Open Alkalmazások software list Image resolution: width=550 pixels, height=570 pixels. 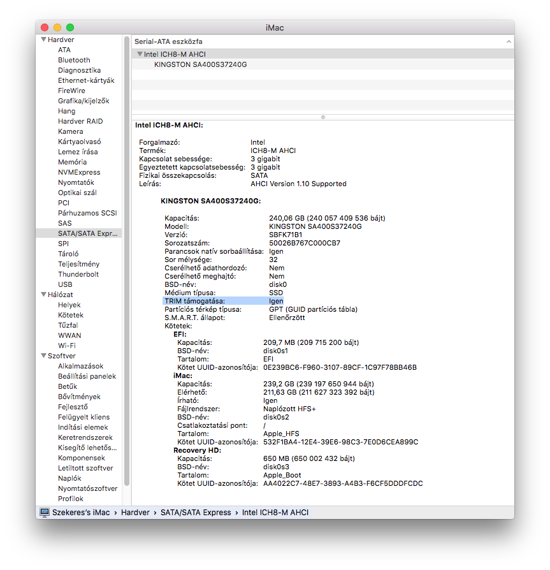[x=81, y=366]
